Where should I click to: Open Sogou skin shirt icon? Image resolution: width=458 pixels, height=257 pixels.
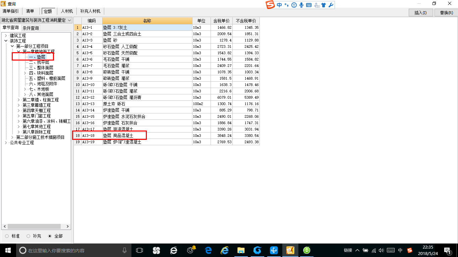click(x=323, y=5)
